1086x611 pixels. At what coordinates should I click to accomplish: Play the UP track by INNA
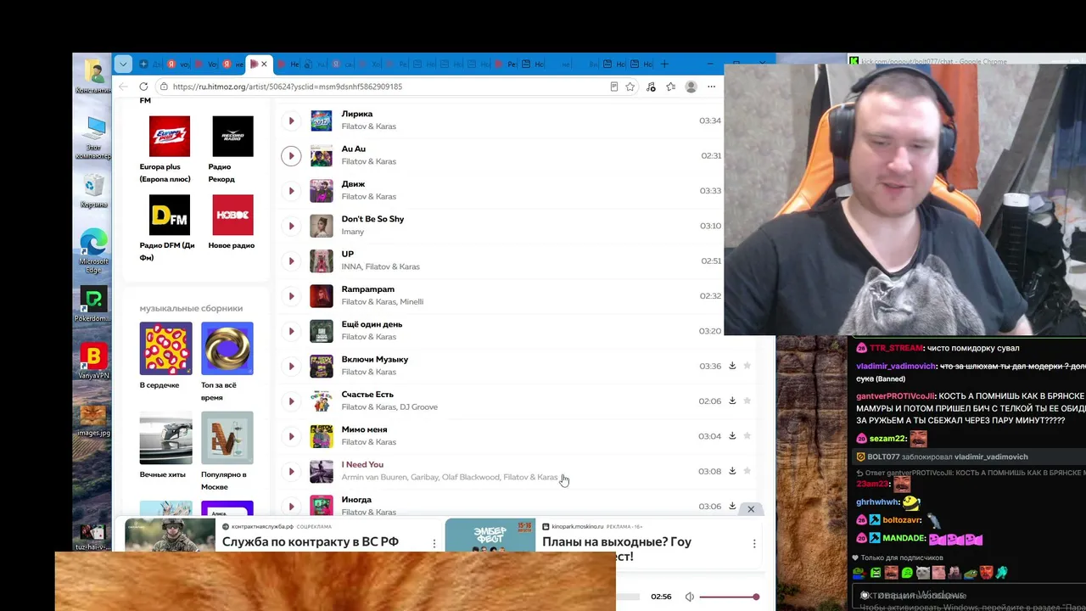pyautogui.click(x=291, y=261)
